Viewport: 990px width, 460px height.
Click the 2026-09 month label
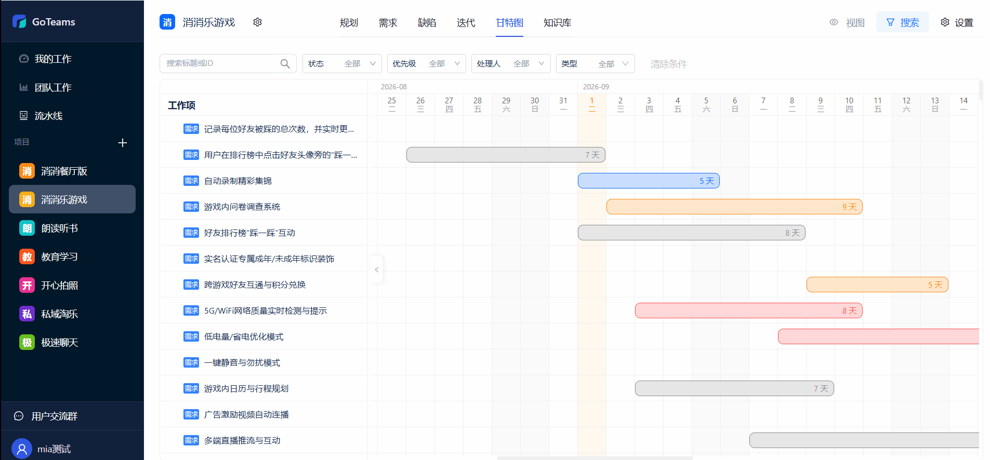tap(596, 87)
